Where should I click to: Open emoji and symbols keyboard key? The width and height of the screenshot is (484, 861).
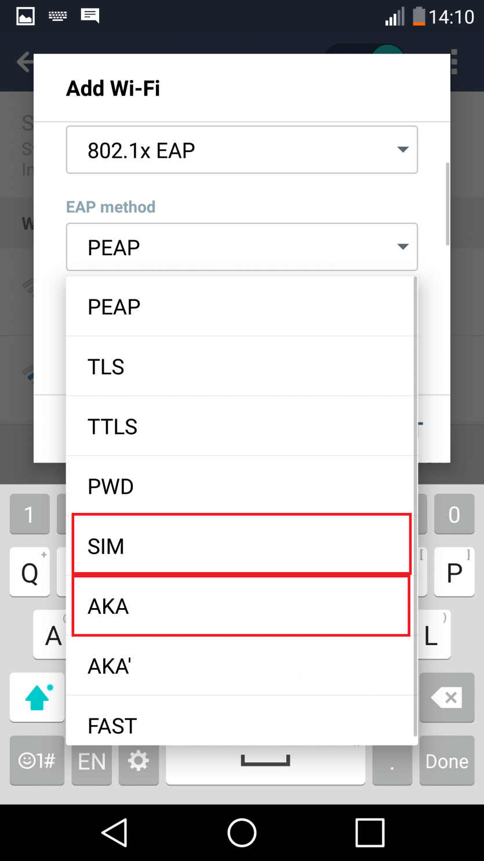pyautogui.click(x=37, y=761)
